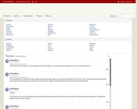Open the Poetry Nature category
The image size is (137, 109).
click(x=51, y=49)
